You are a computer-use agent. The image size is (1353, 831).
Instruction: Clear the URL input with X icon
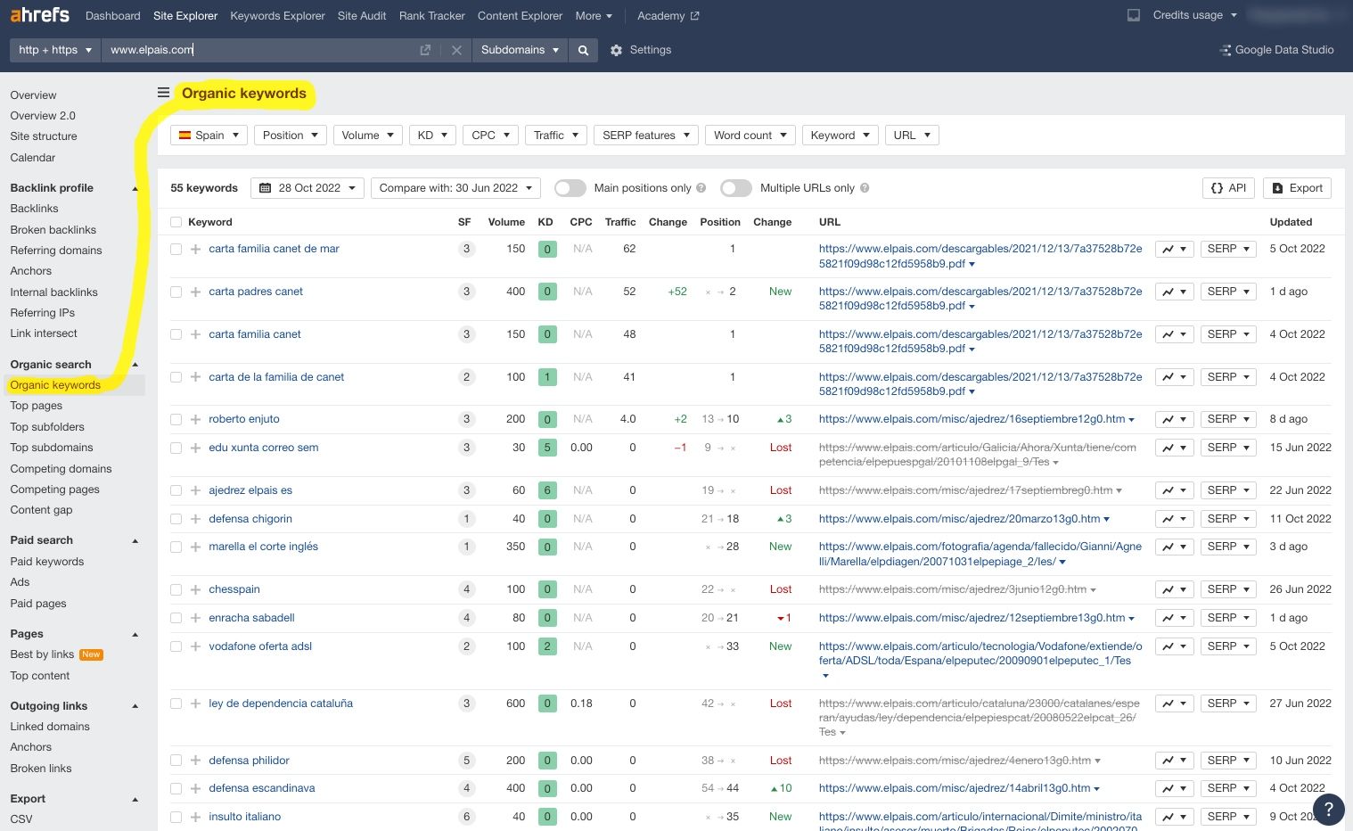tap(456, 51)
